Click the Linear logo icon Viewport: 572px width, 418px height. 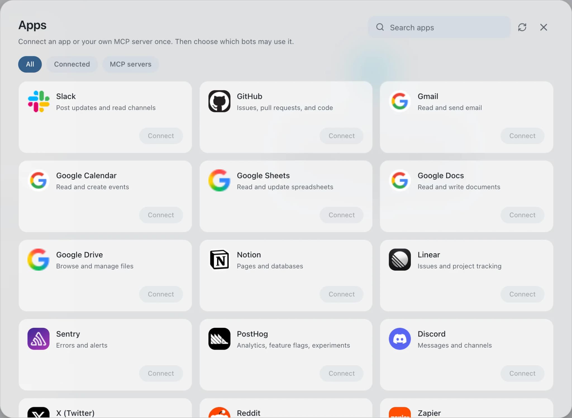(x=400, y=260)
